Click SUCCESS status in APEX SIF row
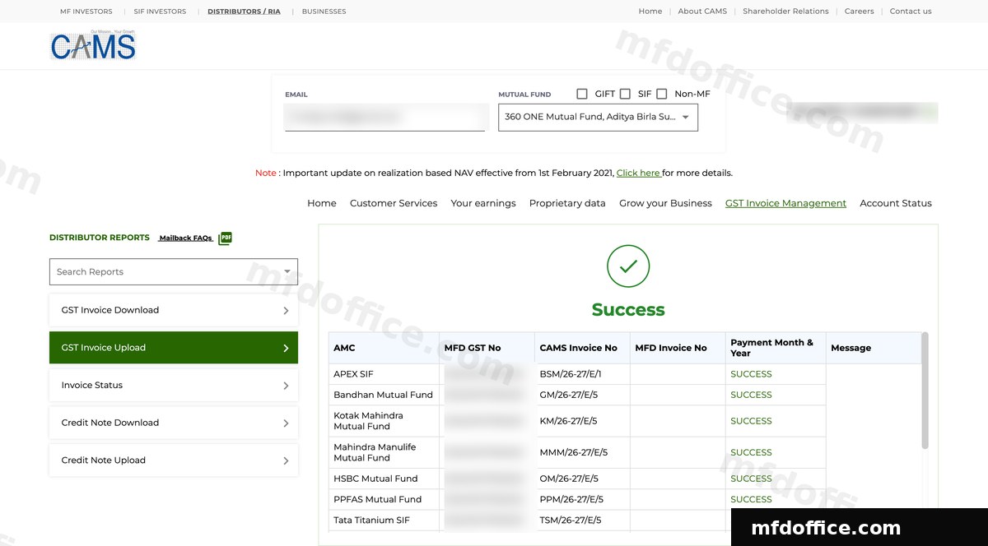This screenshot has width=988, height=546. click(x=751, y=374)
